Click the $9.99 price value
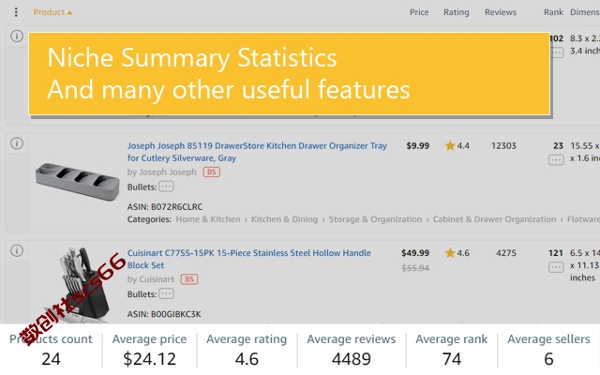Viewport: 600px width, 375px height. tap(418, 146)
